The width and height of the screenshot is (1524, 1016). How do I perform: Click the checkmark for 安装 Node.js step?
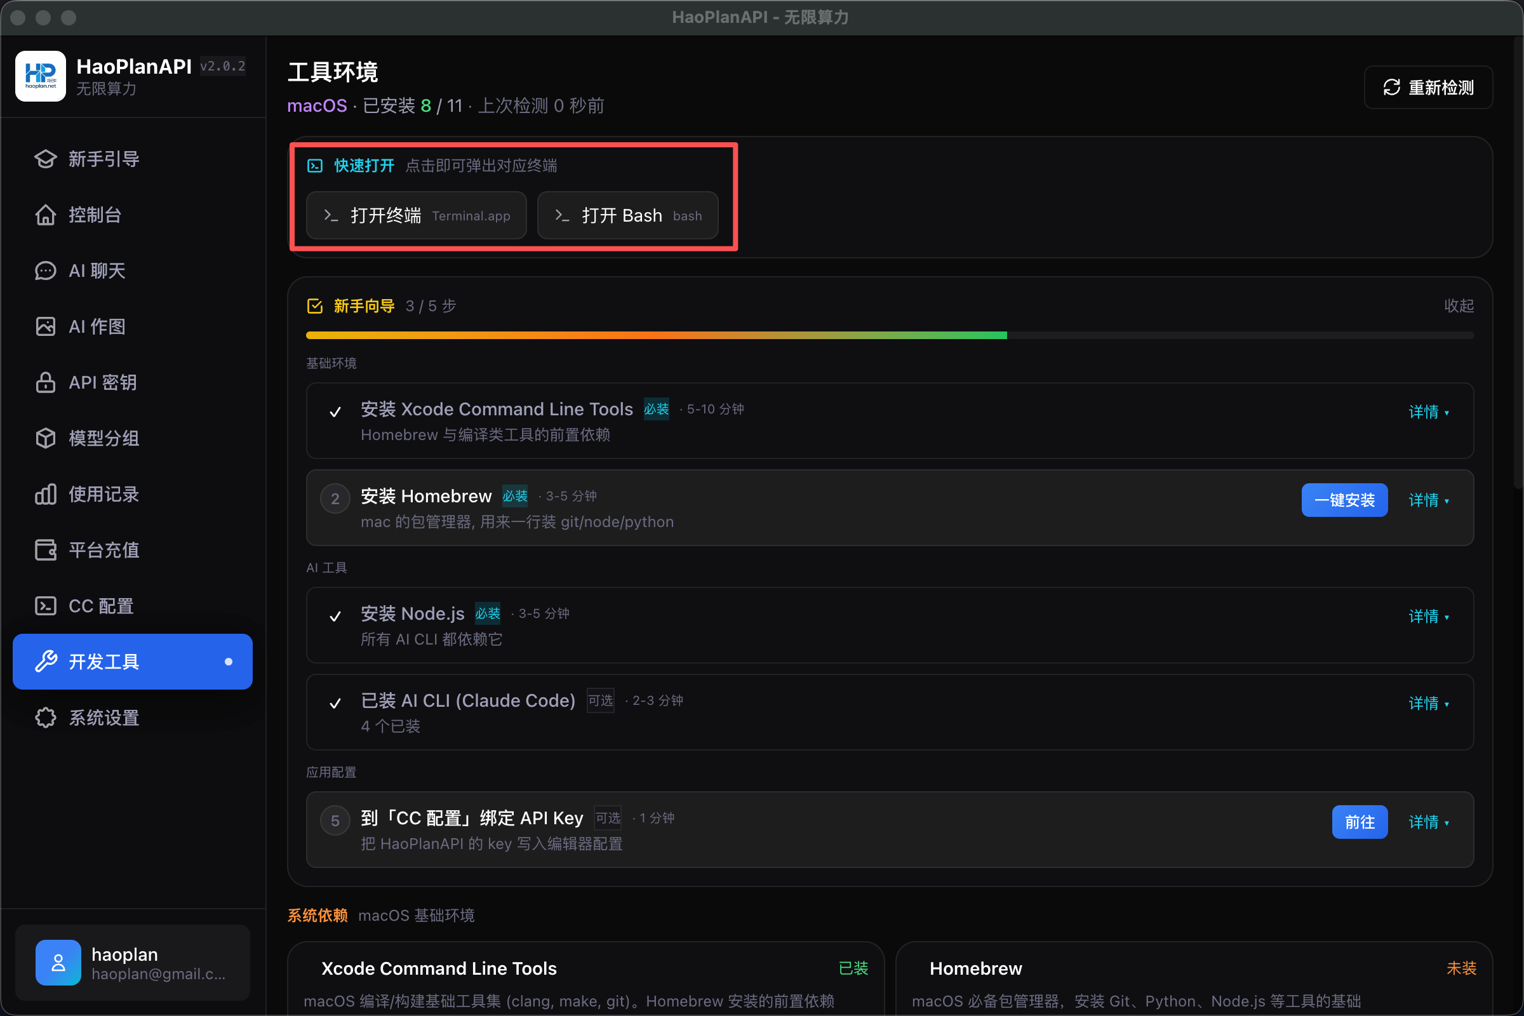335,616
